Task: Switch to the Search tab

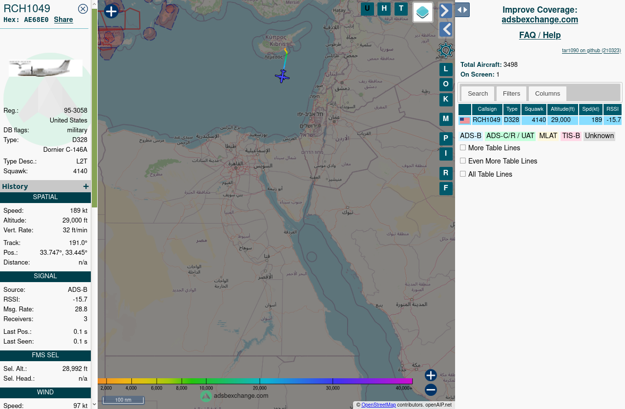Action: [x=478, y=94]
